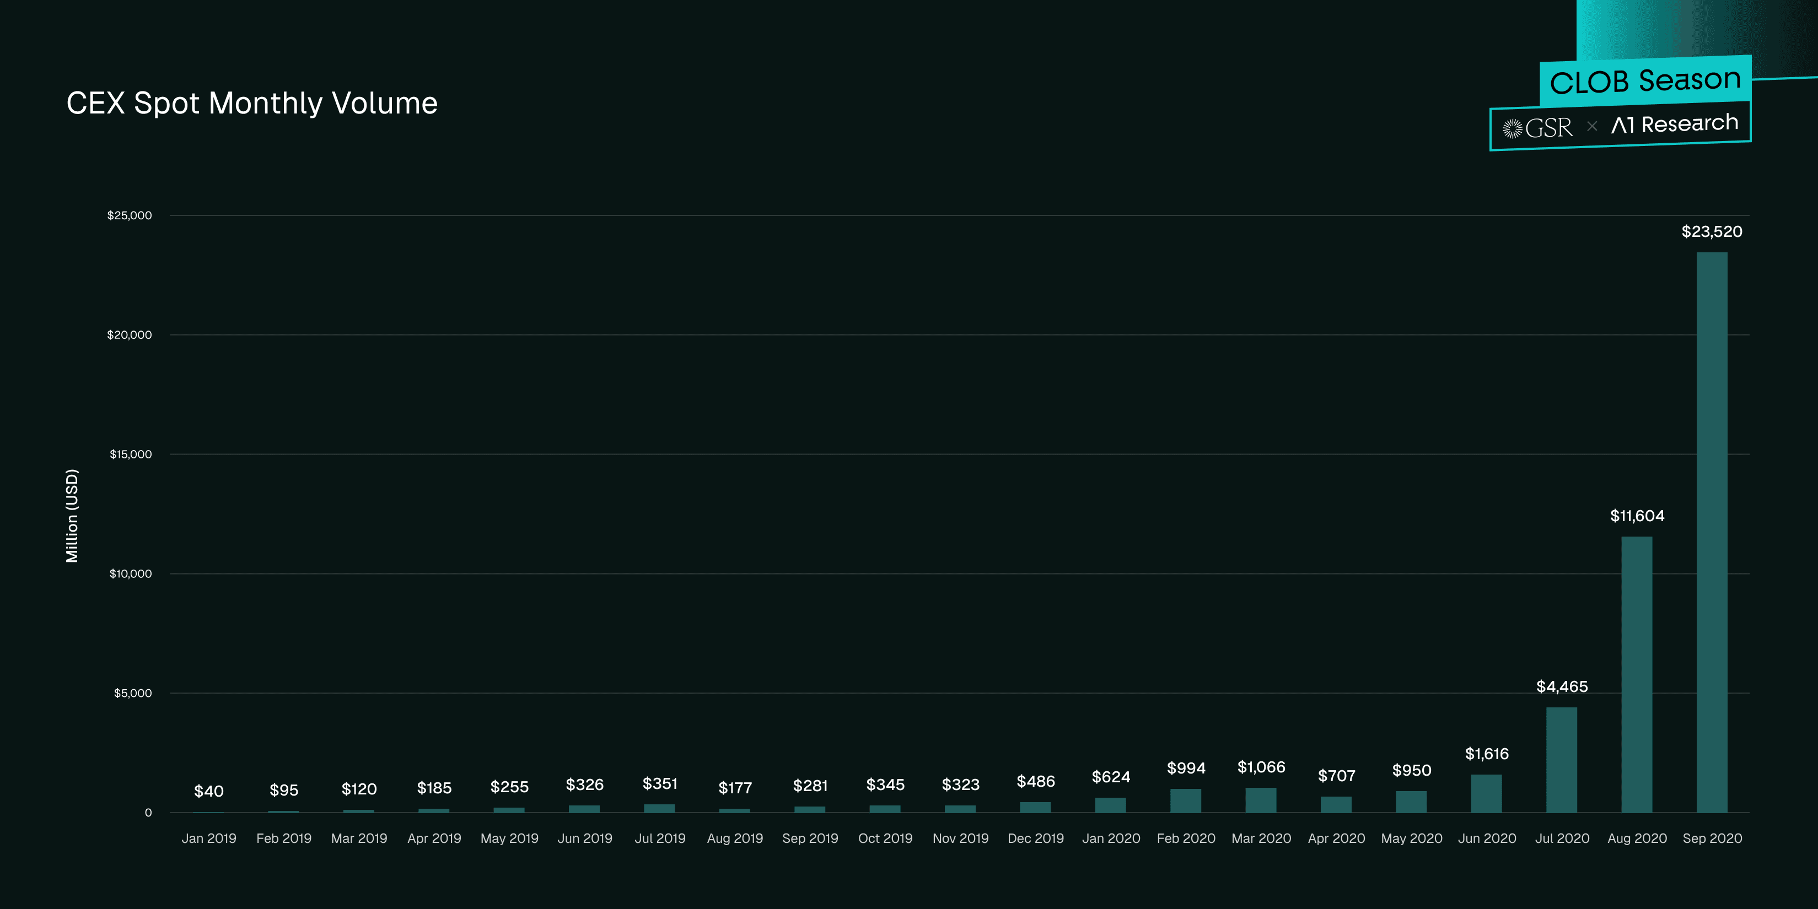Select the Jul 2020 bar

point(1561,760)
